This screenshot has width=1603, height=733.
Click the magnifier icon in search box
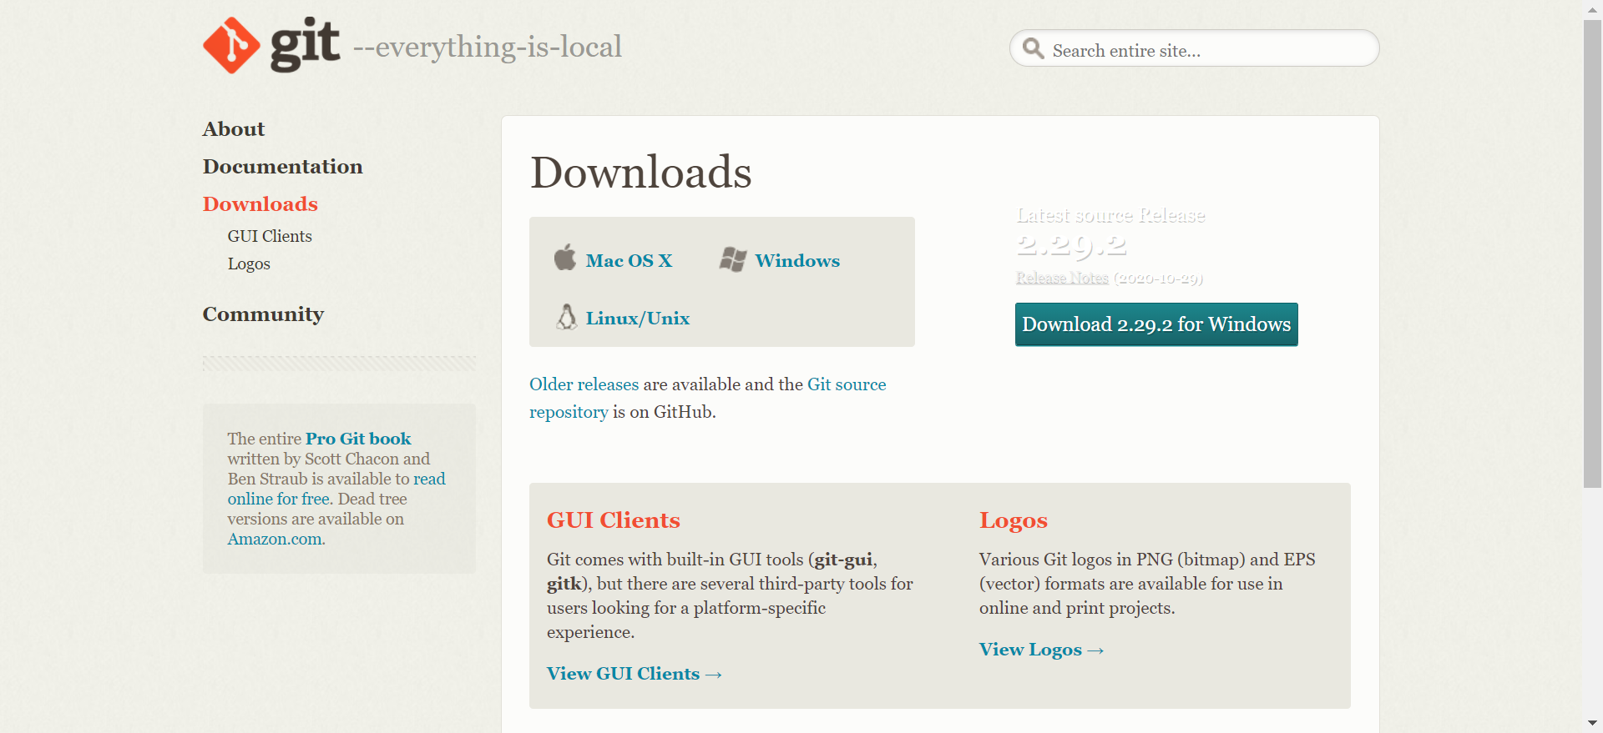point(1034,48)
